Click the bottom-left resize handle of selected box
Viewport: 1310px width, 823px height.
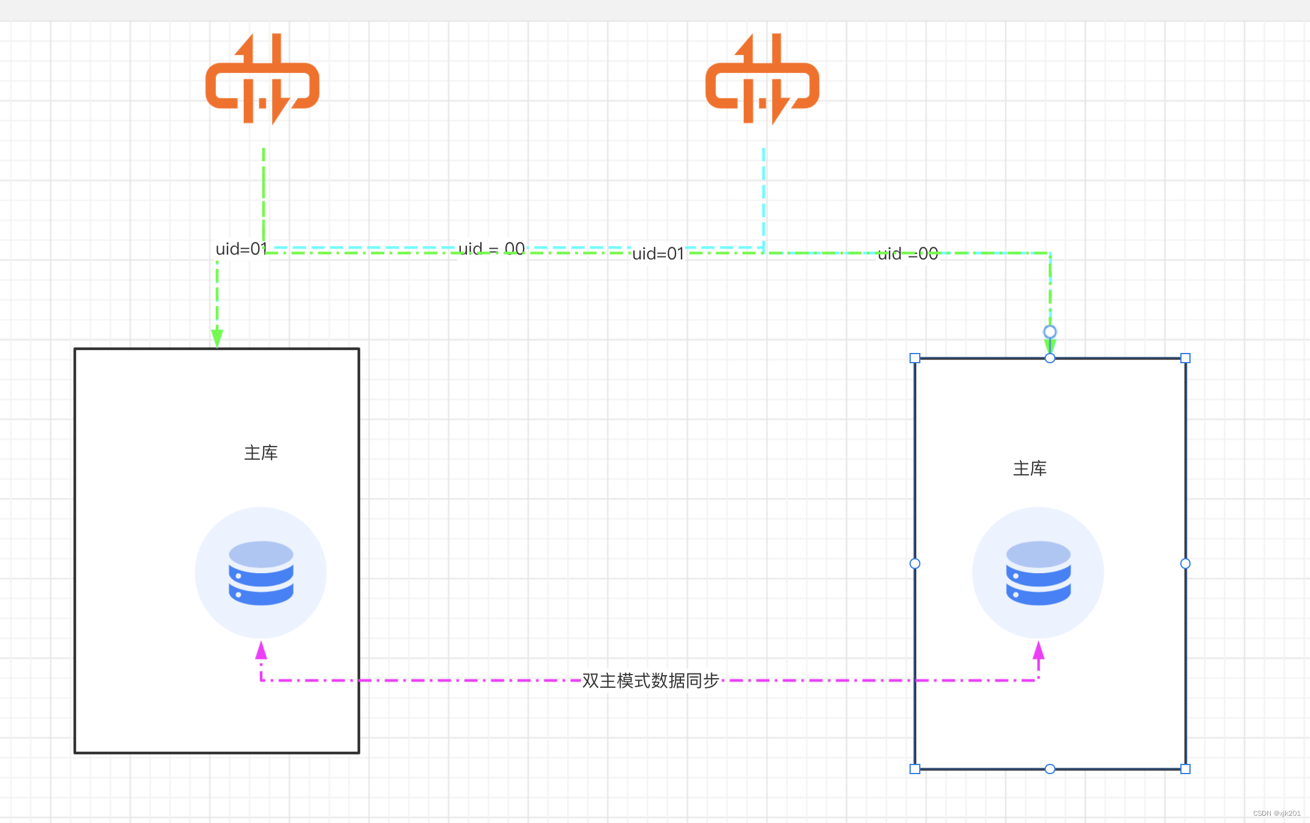click(915, 769)
